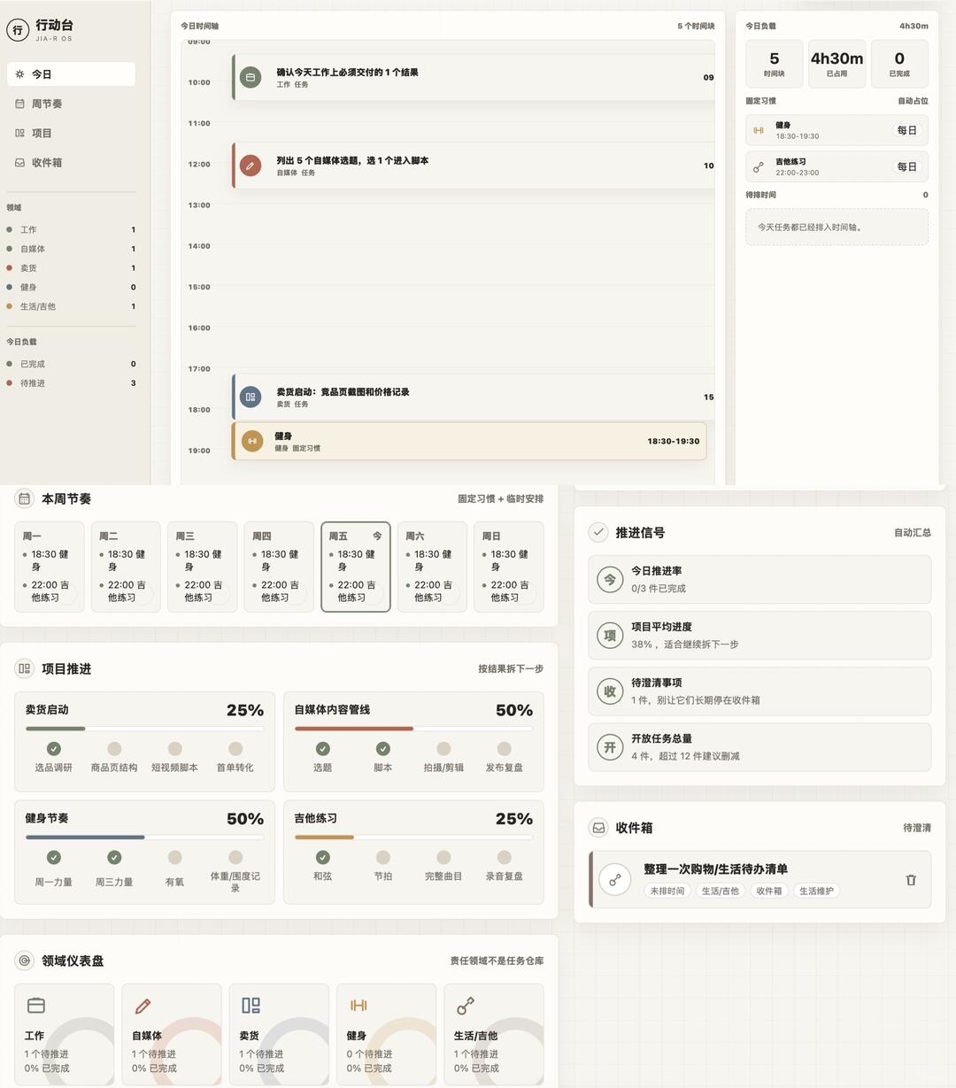Uncheck the 选品调研 milestone in 卖货启动
The width and height of the screenshot is (956, 1088).
[54, 749]
